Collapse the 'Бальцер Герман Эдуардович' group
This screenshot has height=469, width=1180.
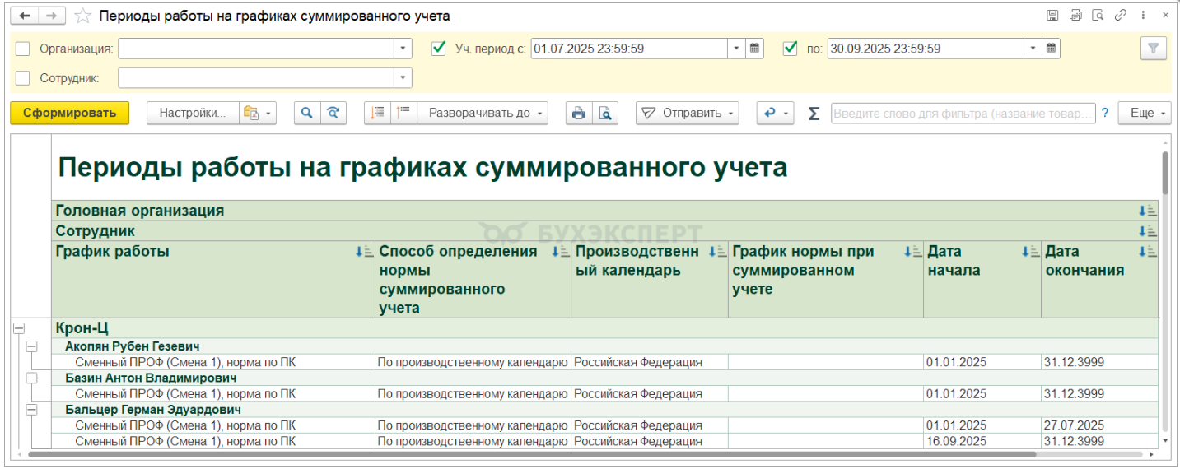tap(32, 409)
